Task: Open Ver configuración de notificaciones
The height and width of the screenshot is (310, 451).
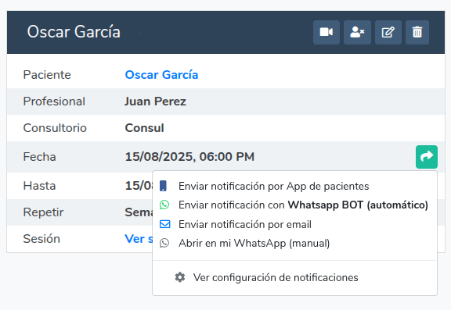Action: pyautogui.click(x=294, y=278)
